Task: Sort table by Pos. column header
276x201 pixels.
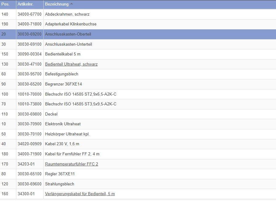Action: (6, 4)
